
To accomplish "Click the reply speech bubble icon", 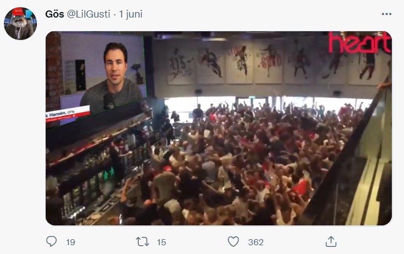I will [51, 241].
